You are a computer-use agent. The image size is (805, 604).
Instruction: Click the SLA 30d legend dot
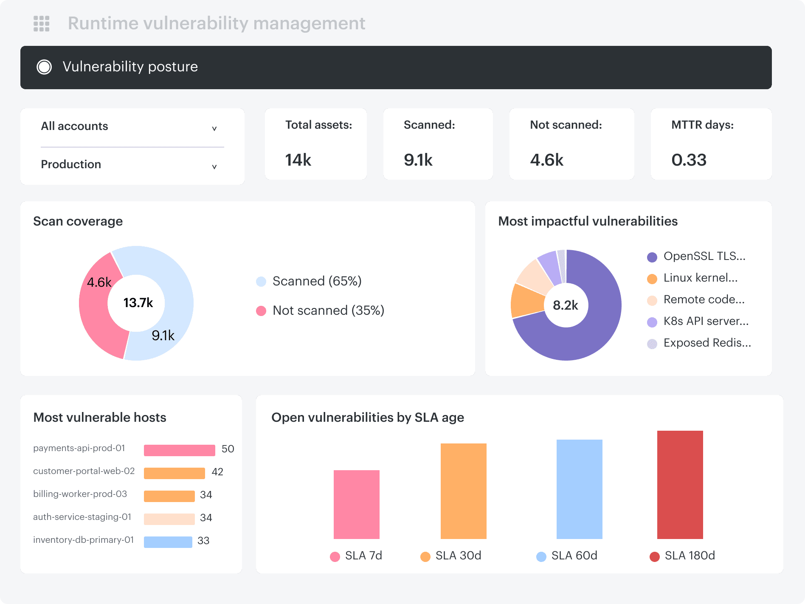click(425, 557)
